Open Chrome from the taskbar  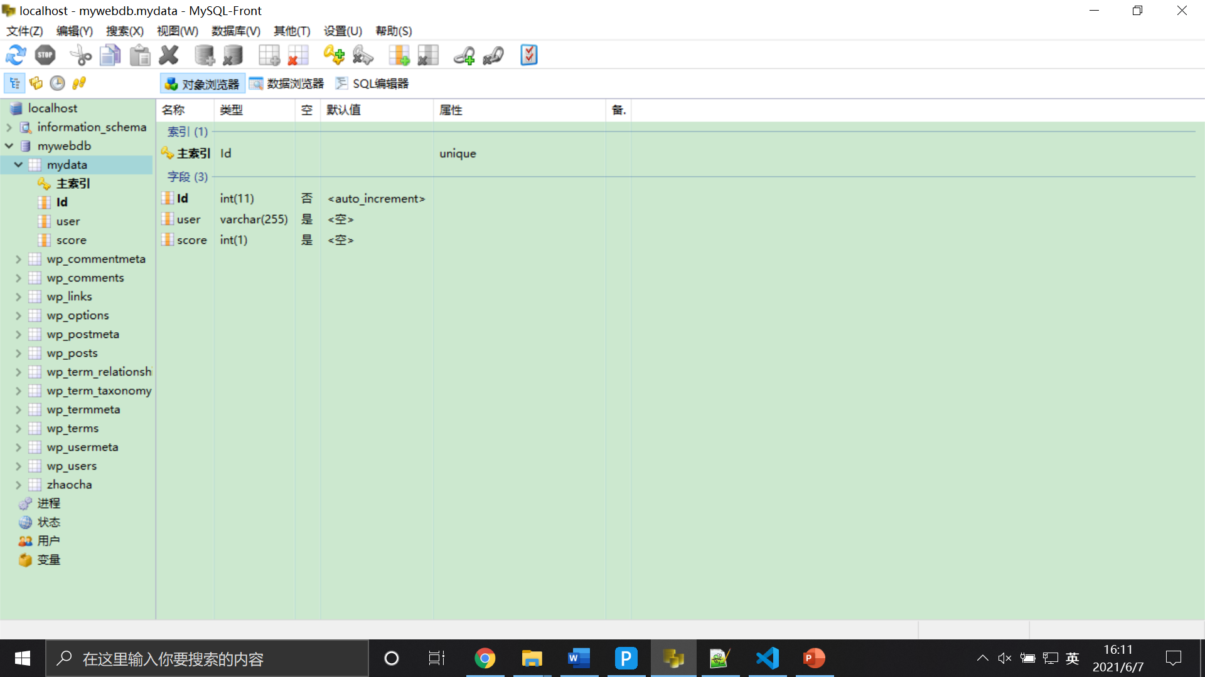point(485,658)
